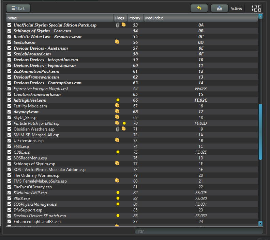The width and height of the screenshot is (270, 240).
Task: Select Devious Devices - Integration.esm name
Action: 46,60
